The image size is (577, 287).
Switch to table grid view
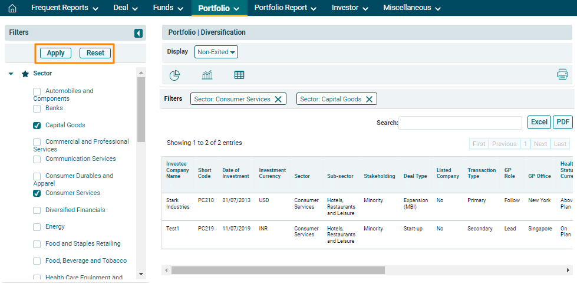pos(239,75)
